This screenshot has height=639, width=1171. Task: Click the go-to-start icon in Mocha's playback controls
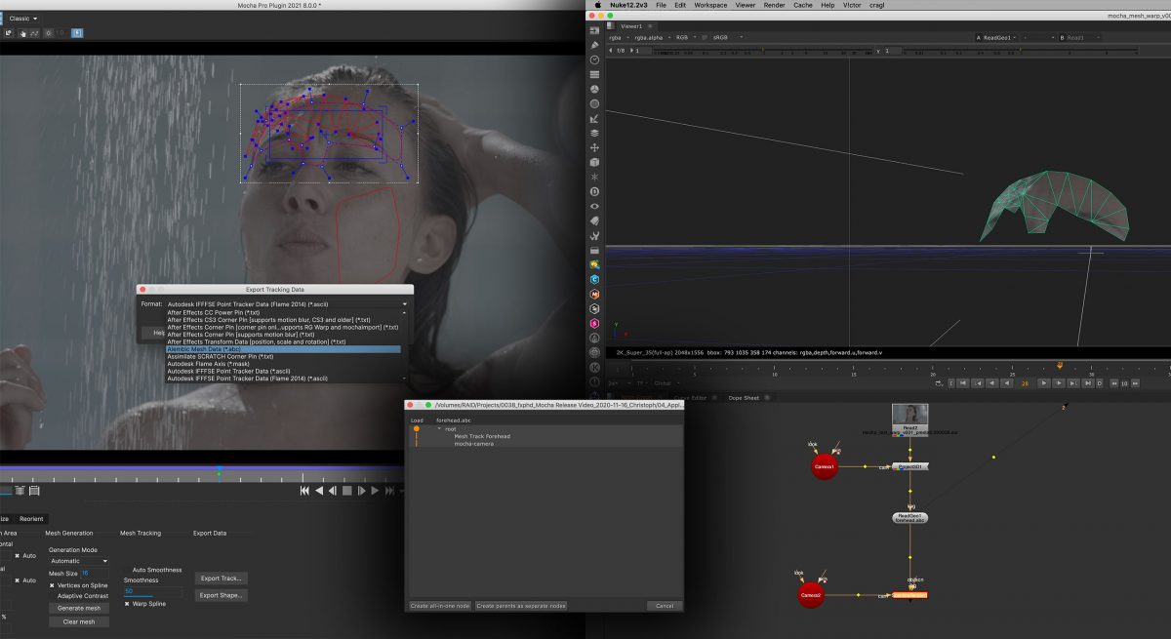coord(304,490)
